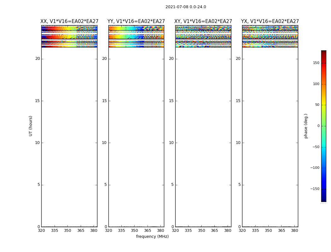This screenshot has height=252, width=331.
Task: Click the noisy data band in YX panel
Action: 270,36
